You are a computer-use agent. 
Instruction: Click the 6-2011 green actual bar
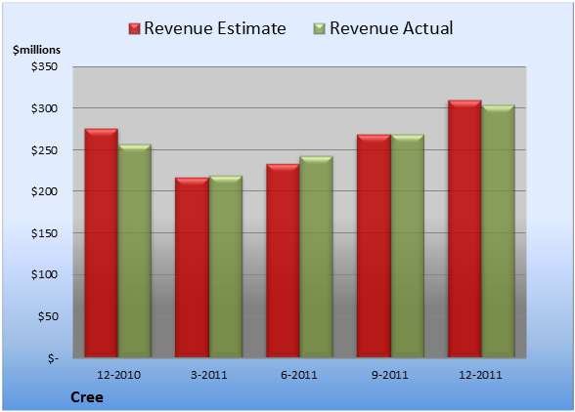[x=316, y=257]
